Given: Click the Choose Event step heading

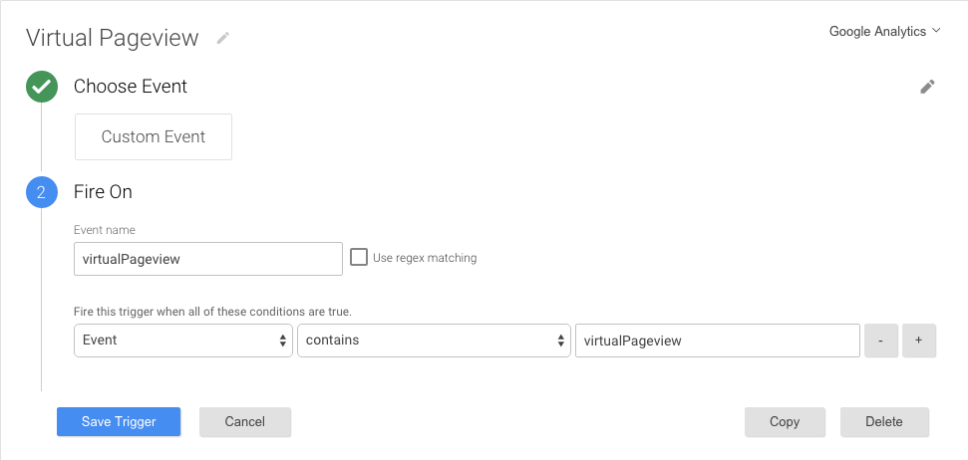Looking at the screenshot, I should pos(131,87).
